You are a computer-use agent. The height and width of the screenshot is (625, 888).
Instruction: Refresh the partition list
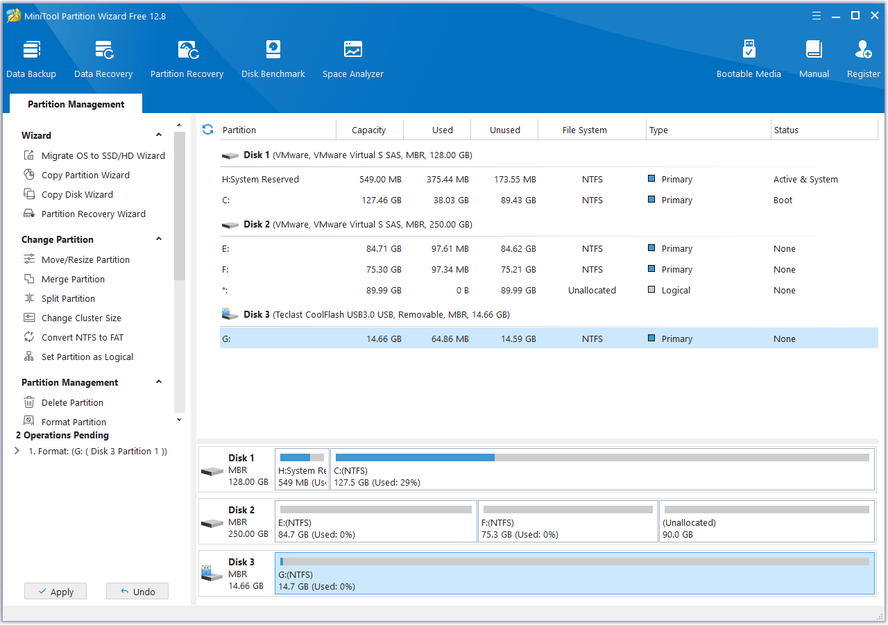(207, 130)
